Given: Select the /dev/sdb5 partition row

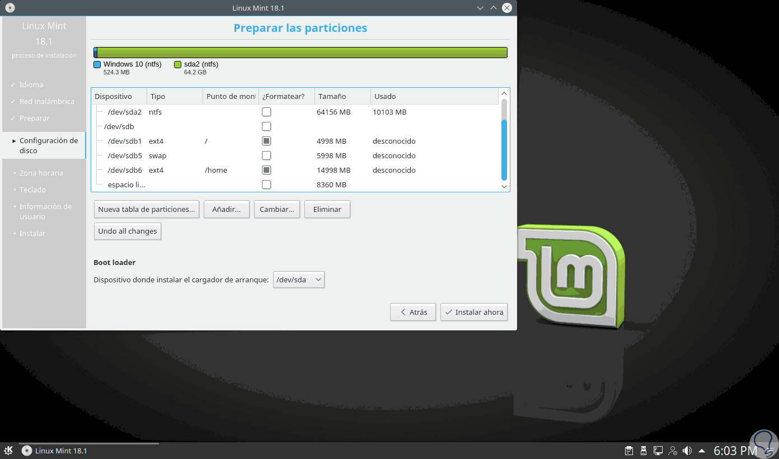Looking at the screenshot, I should (x=294, y=155).
